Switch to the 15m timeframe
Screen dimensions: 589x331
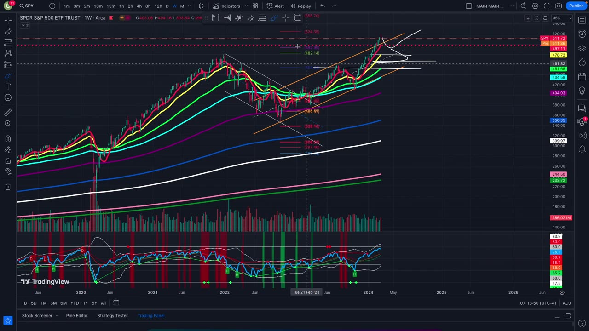pyautogui.click(x=111, y=6)
